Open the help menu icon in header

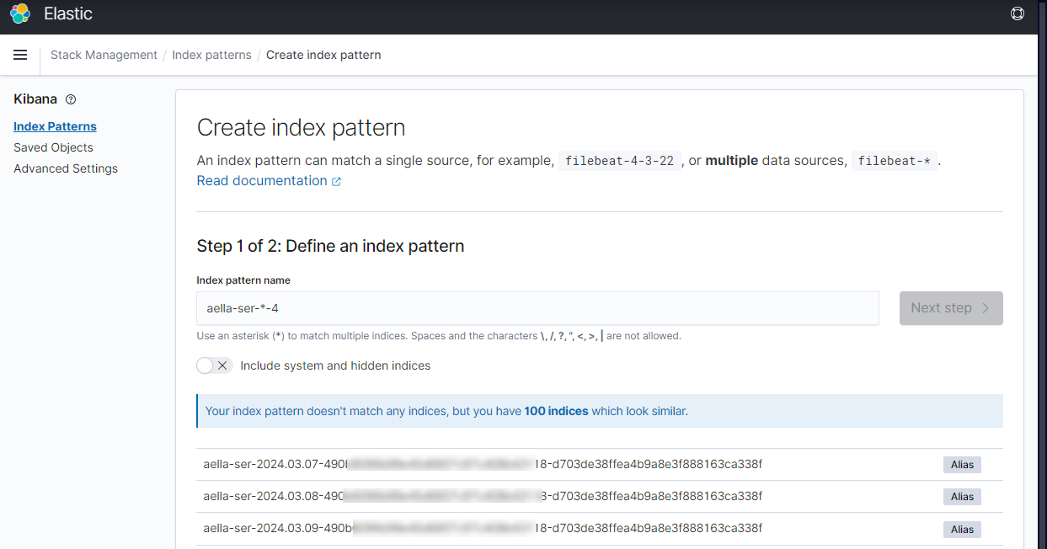pyautogui.click(x=1017, y=14)
